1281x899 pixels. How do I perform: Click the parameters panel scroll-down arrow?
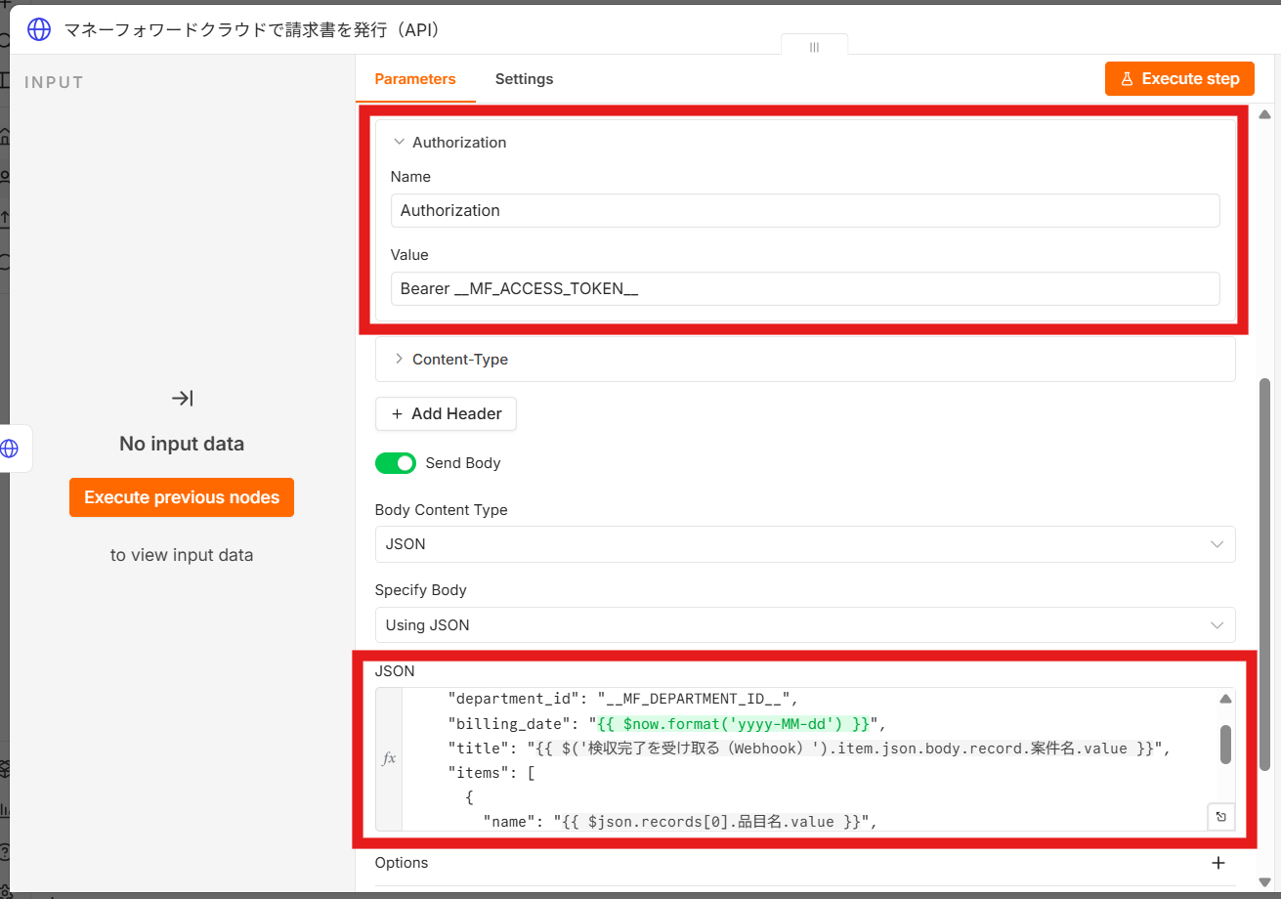point(1264,882)
